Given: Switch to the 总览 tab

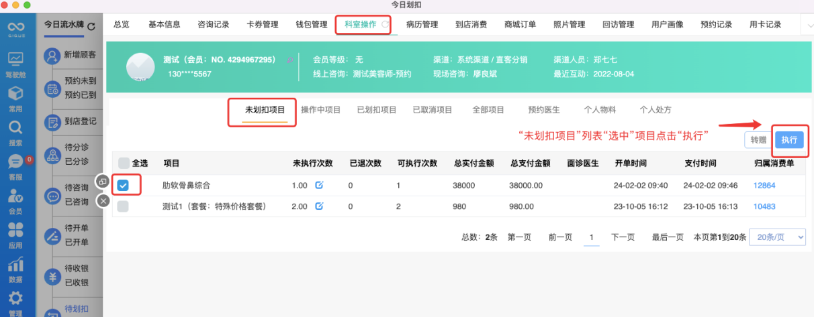Looking at the screenshot, I should pyautogui.click(x=122, y=25).
